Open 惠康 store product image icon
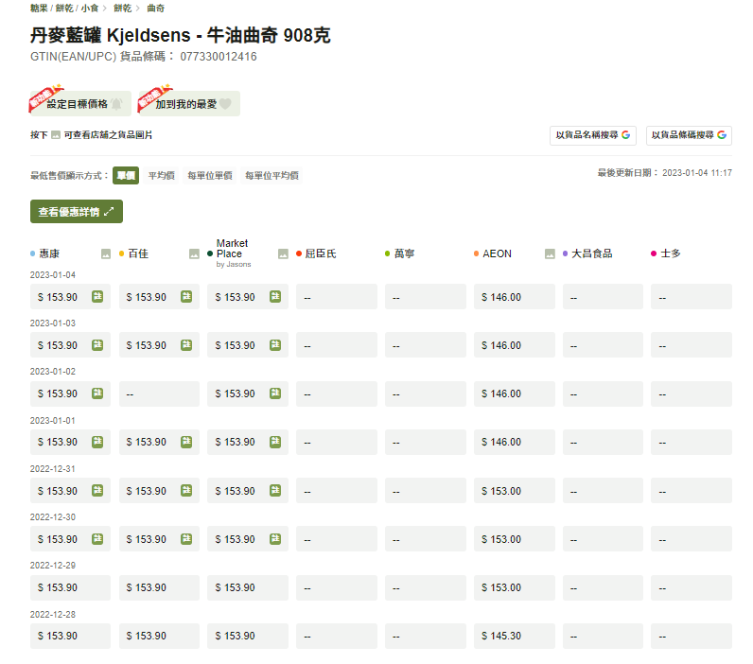Image resolution: width=753 pixels, height=664 pixels. [x=106, y=253]
